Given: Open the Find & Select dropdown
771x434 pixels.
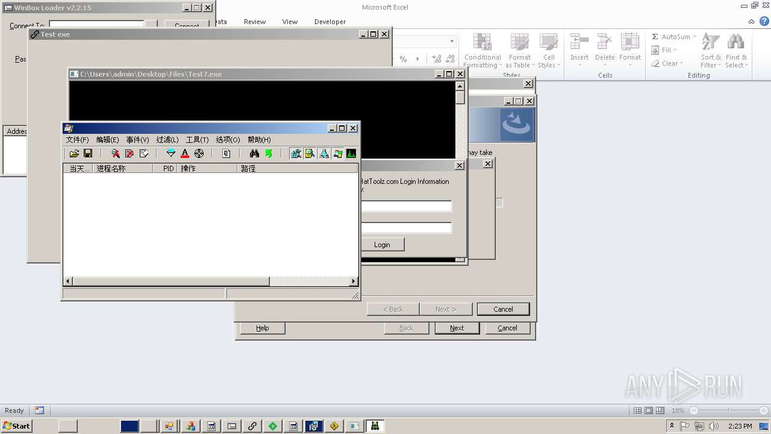Looking at the screenshot, I should pyautogui.click(x=735, y=51).
